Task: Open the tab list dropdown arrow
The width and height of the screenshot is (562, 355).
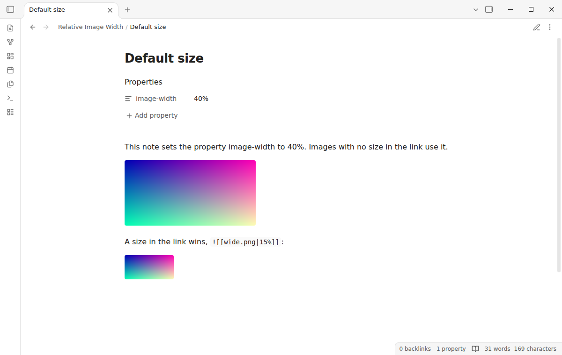Action: pos(476,9)
